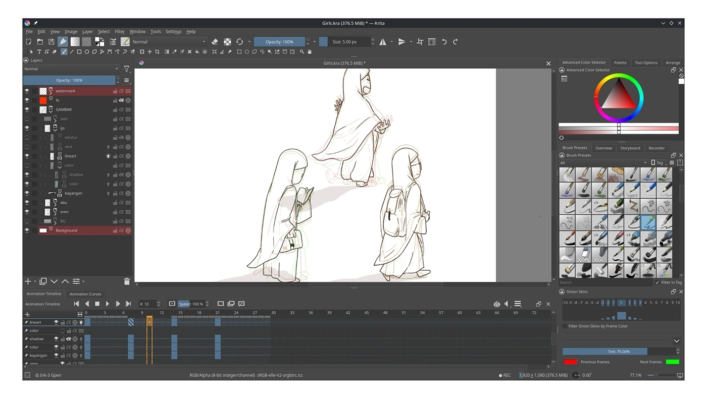Collapse the GAMBAR layer group
The height and width of the screenshot is (407, 707).
coord(52,111)
